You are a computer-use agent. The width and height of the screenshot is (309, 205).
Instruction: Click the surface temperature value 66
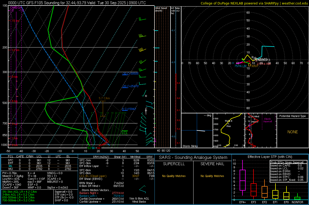pos(99,148)
